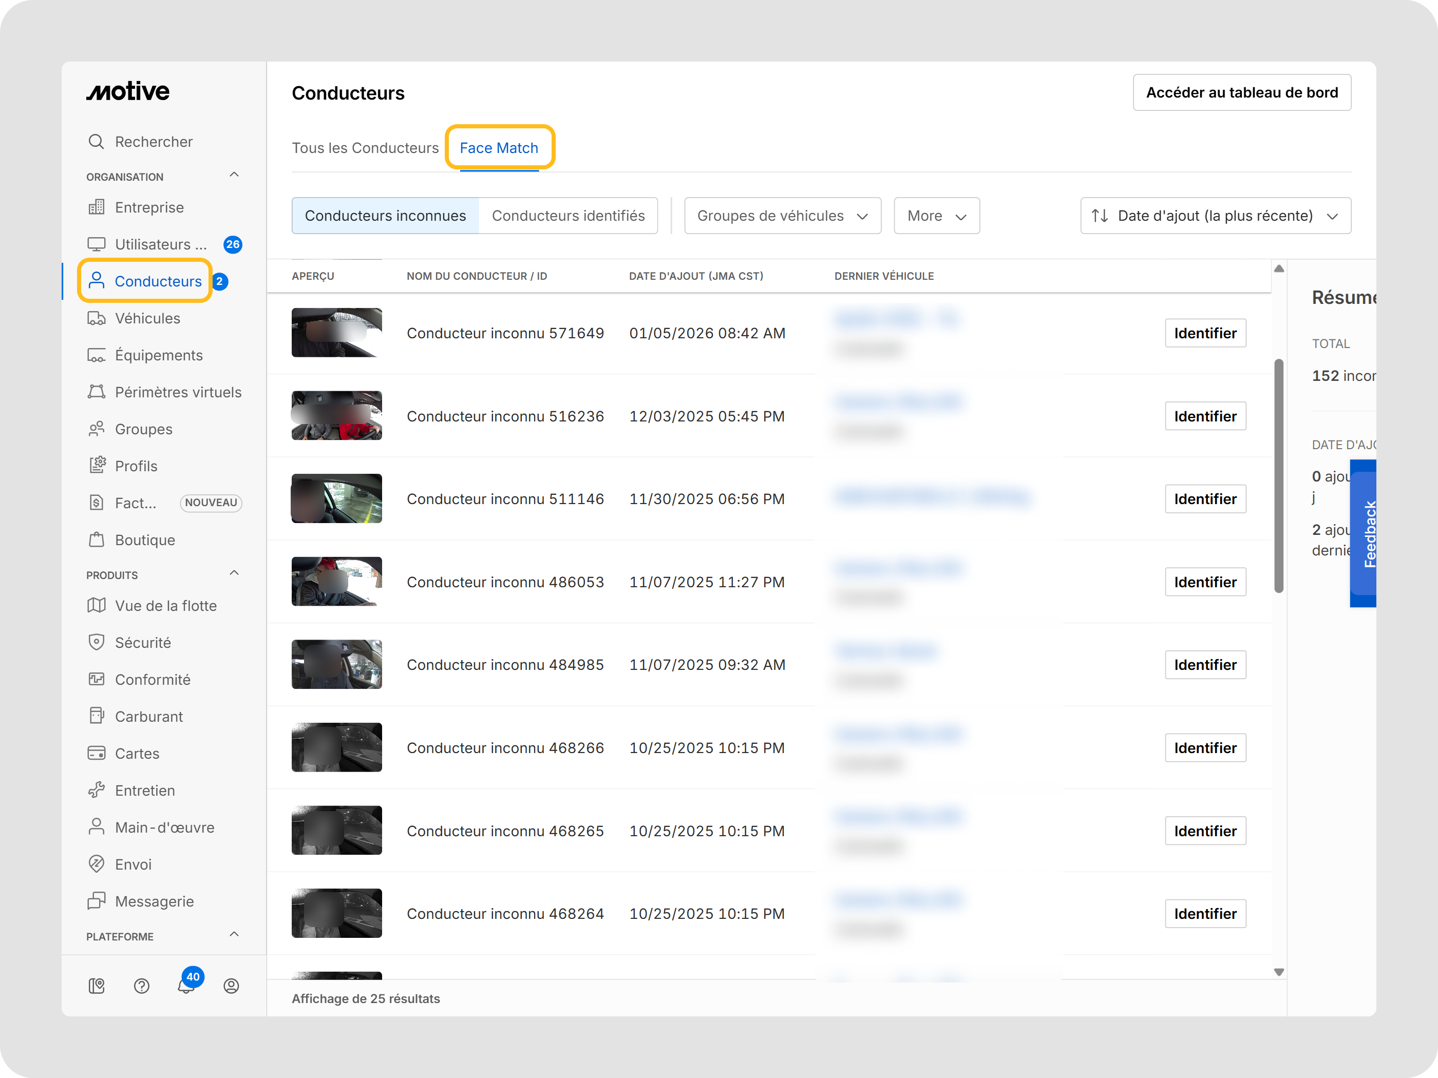Image resolution: width=1438 pixels, height=1078 pixels.
Task: Expand the More filter dropdown
Action: (x=936, y=216)
